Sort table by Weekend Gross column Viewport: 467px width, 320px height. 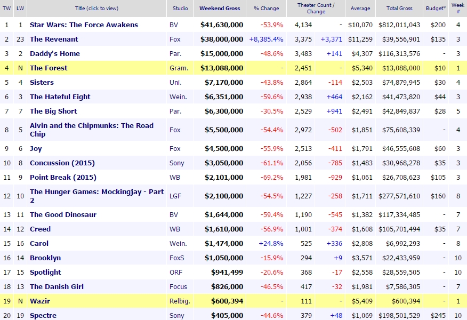click(x=220, y=9)
